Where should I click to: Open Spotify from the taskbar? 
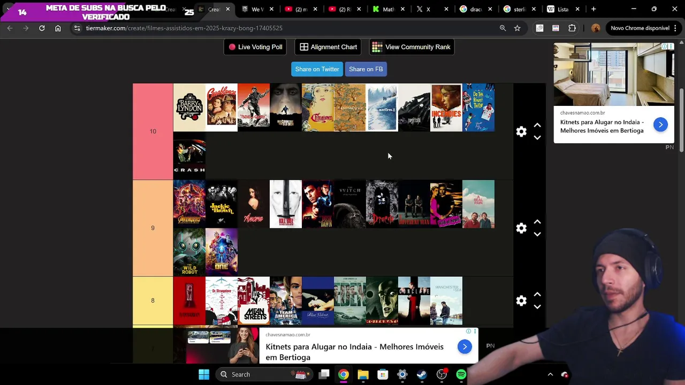tap(461, 374)
